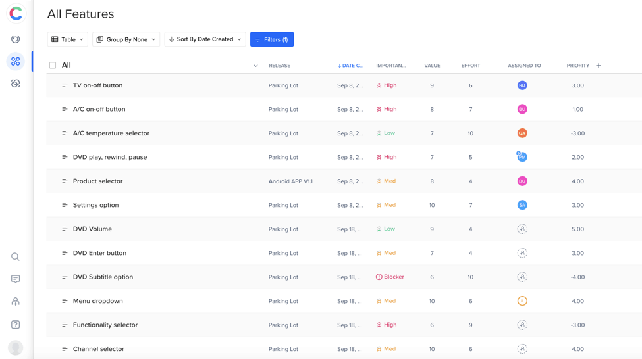642x359 pixels.
Task: Open Sort By Date Created dropdown
Action: [205, 39]
